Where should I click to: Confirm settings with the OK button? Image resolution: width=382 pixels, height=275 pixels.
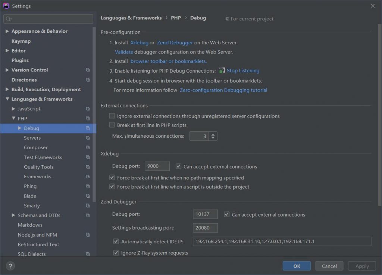click(x=297, y=266)
